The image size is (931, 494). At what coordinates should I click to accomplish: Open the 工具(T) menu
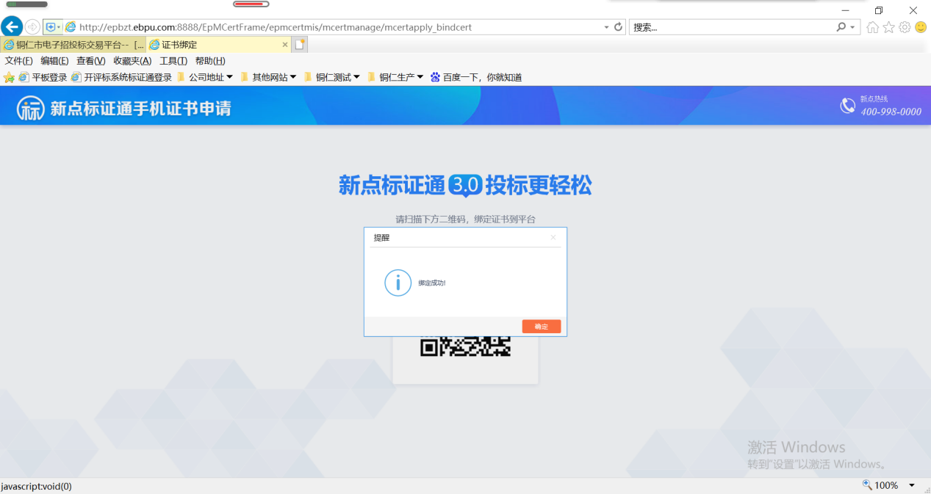coord(173,61)
